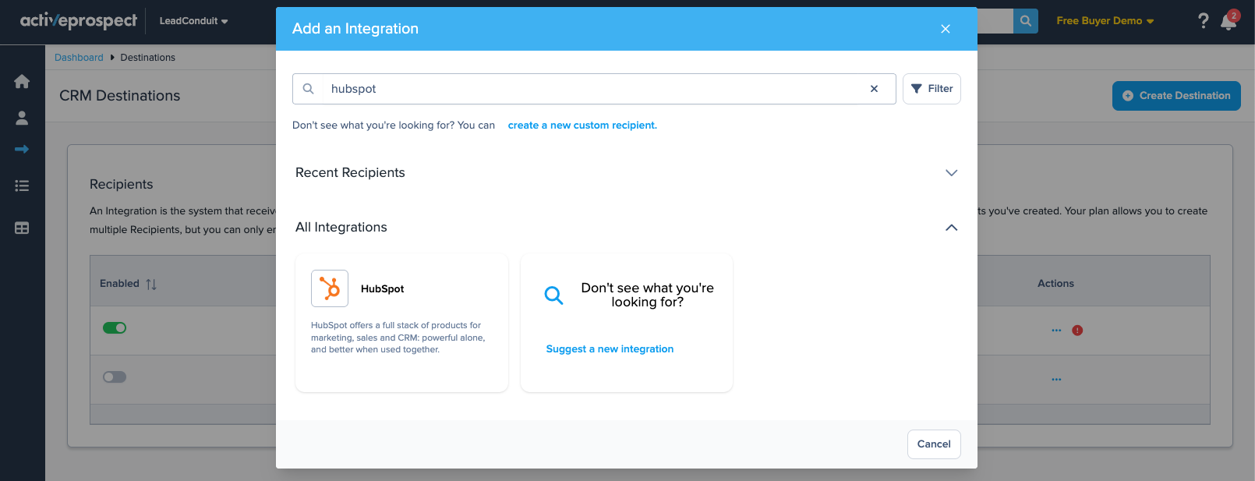The height and width of the screenshot is (481, 1255).
Task: Collapse the All Integrations section
Action: 951,228
